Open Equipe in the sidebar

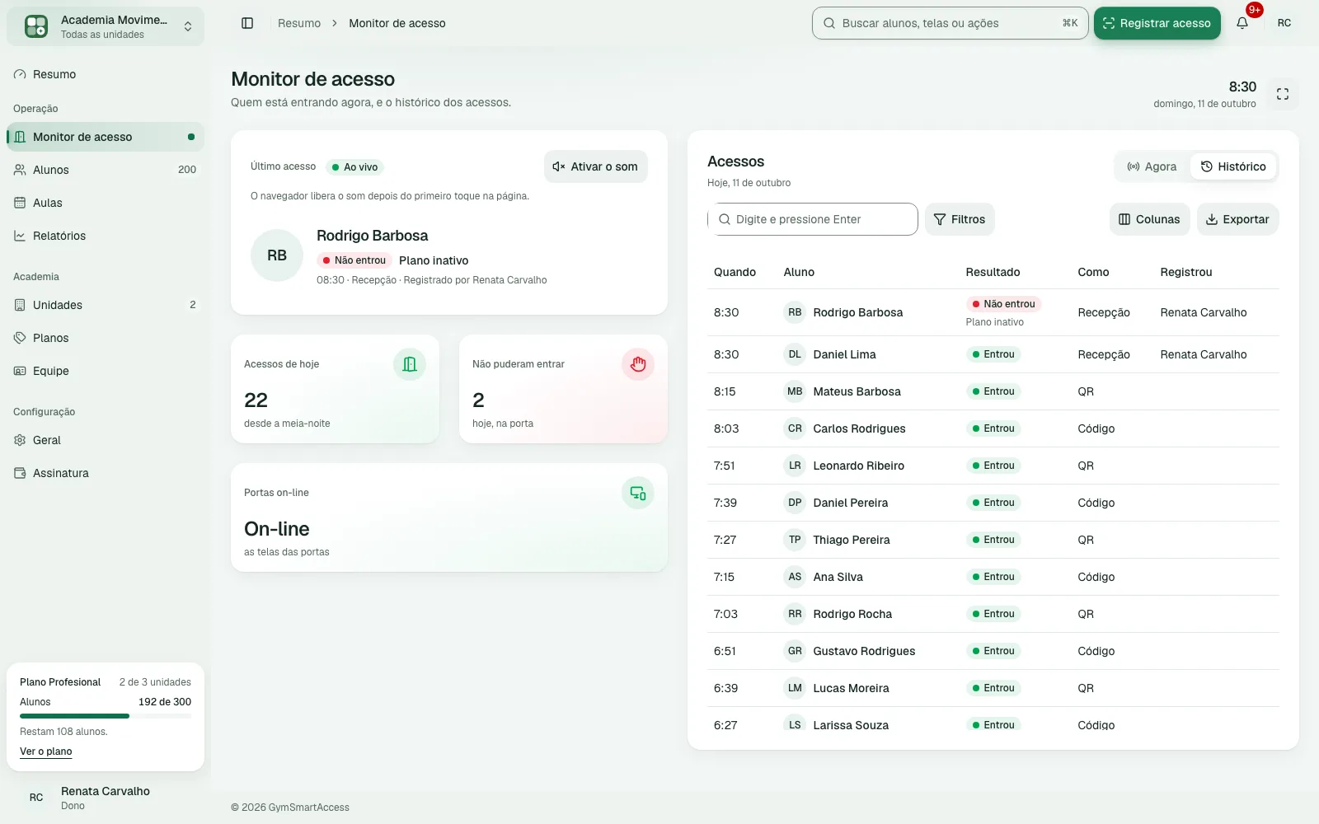click(106, 371)
